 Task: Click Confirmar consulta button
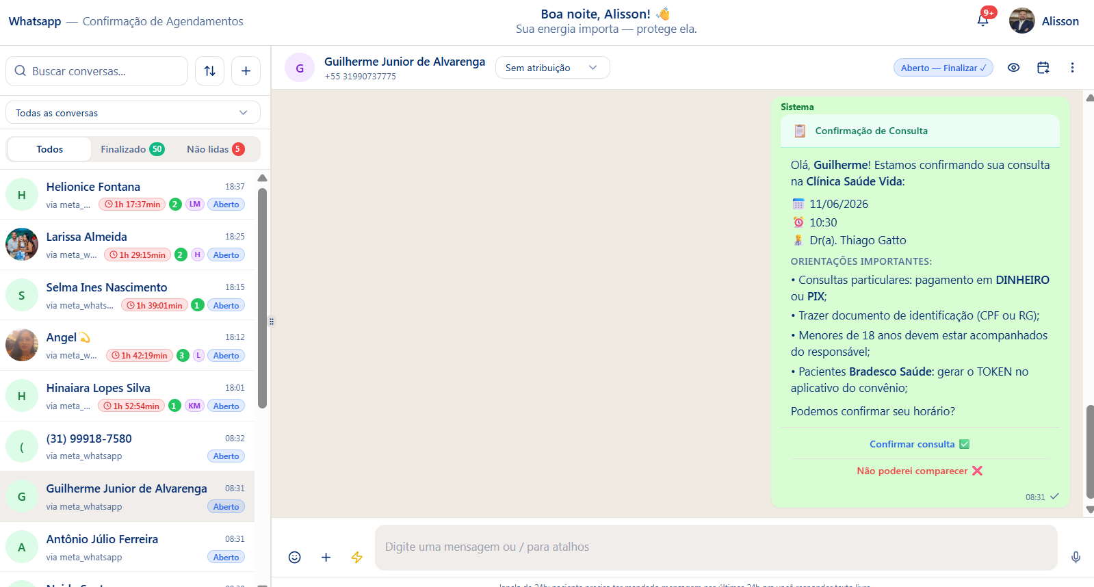click(x=920, y=445)
